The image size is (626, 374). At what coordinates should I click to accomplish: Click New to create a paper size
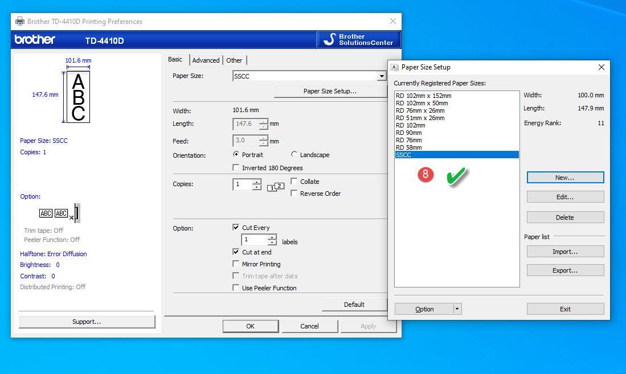pos(564,177)
